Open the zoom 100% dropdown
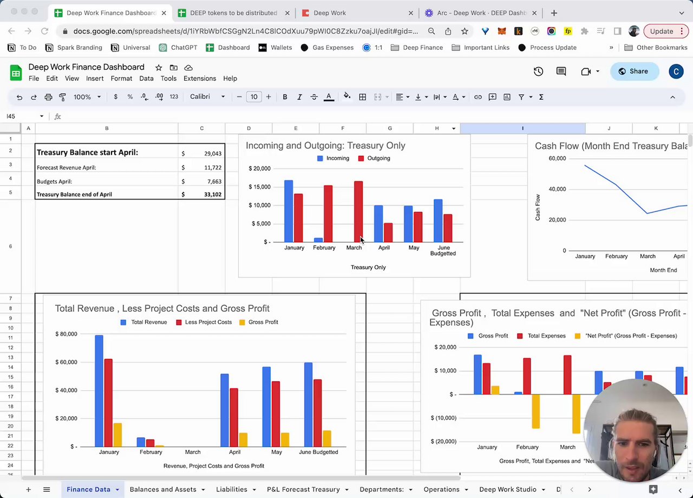The width and height of the screenshot is (693, 498). click(x=87, y=97)
